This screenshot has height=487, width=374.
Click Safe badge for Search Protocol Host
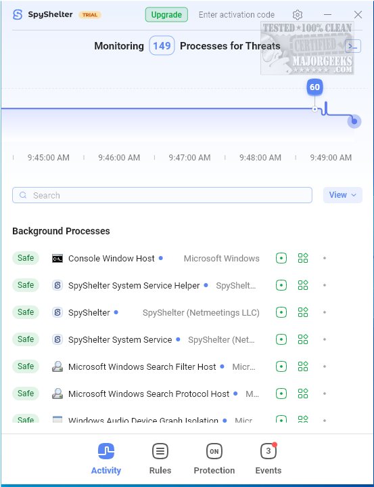click(26, 394)
